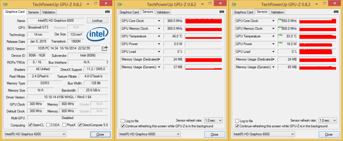This screenshot has width=343, height=141.
Task: Open GPU selector dropdown in middle window
Action: coord(149,134)
